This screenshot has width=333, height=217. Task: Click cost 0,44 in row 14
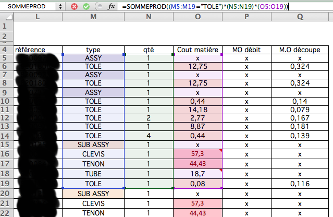[x=198, y=136]
